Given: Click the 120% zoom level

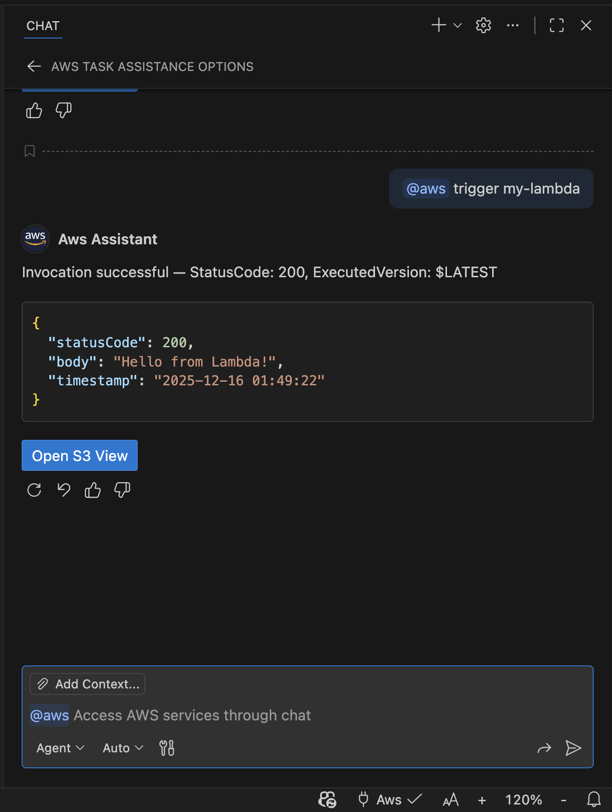Looking at the screenshot, I should coord(523,800).
